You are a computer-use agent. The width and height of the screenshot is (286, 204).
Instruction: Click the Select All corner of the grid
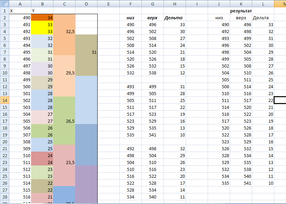(x=4, y=3)
